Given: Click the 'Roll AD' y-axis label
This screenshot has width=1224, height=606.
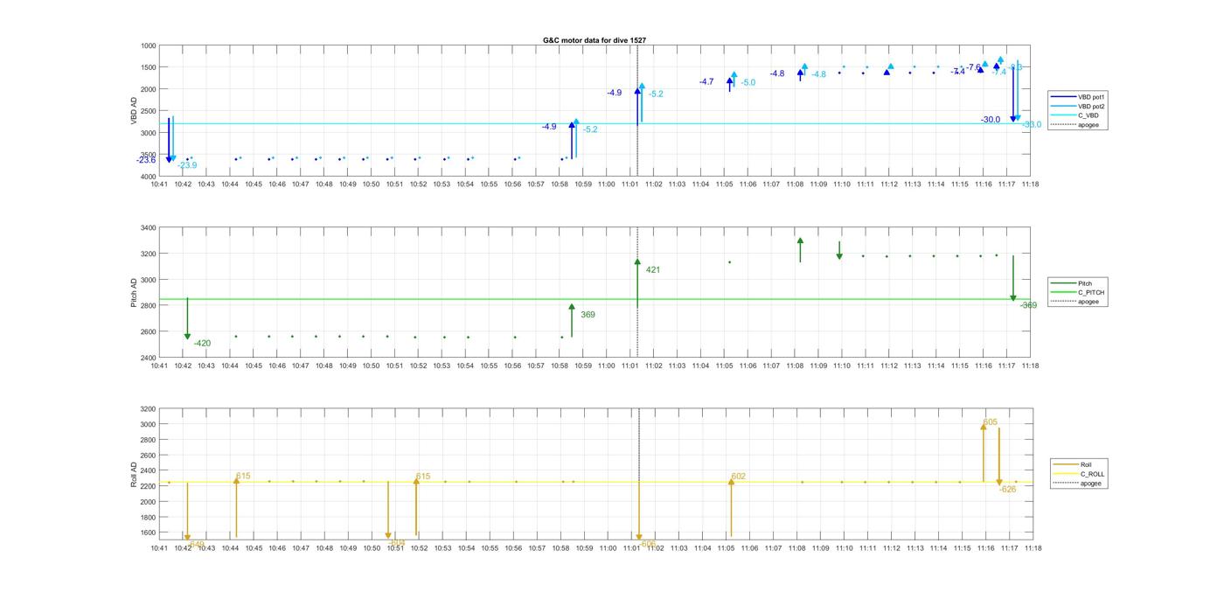Looking at the screenshot, I should [x=134, y=473].
